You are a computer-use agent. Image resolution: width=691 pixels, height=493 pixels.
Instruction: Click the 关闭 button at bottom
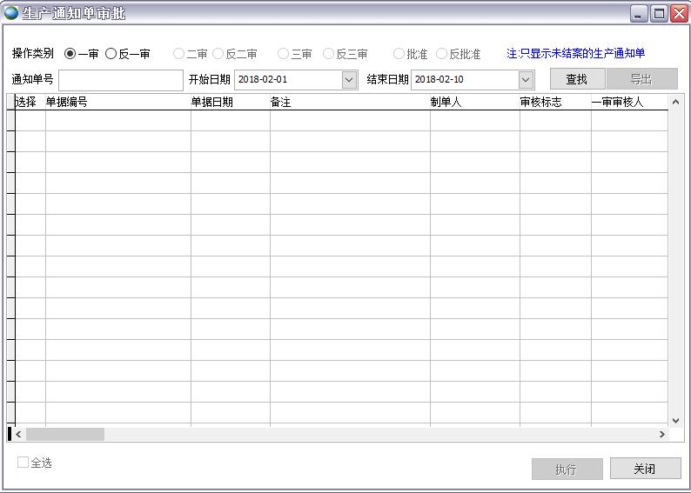[645, 469]
